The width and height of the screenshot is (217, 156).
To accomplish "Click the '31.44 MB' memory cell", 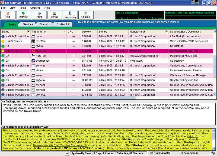I will 87,61.
